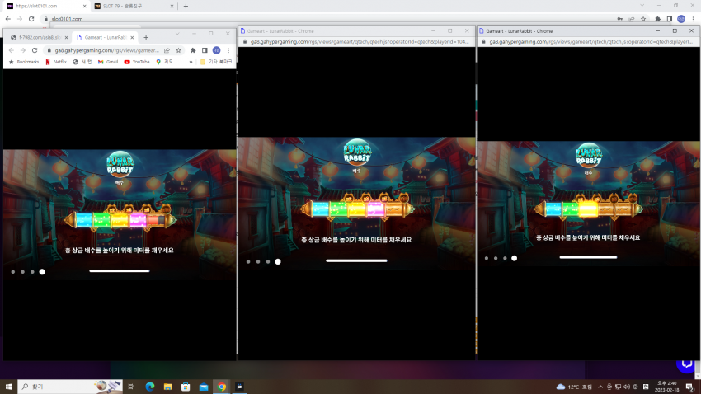Expand tab search in left window
Viewport: 701px width, 394px height.
pos(177,34)
